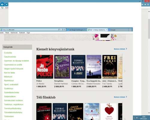The image size is (150, 120).
Task: Select the Sport, szabadidő category
Action: click(x=11, y=85)
